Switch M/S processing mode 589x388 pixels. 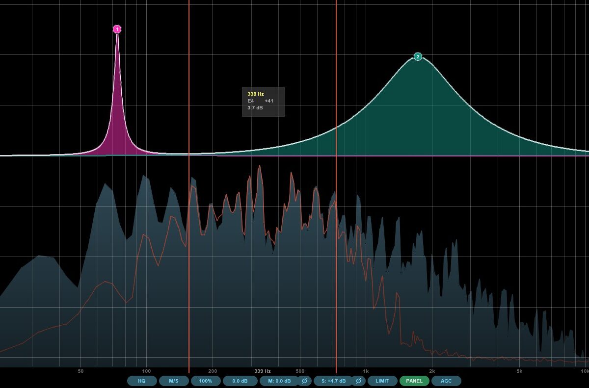coord(174,381)
